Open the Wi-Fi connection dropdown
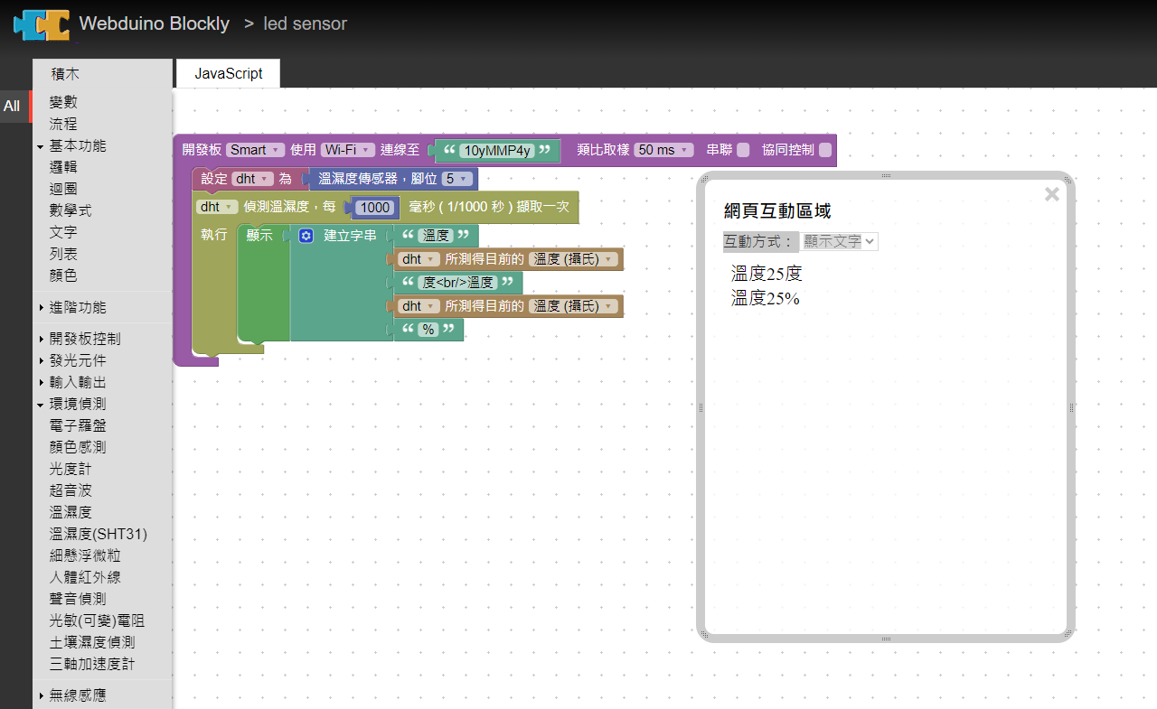Viewport: 1157px width, 709px height. (x=347, y=151)
